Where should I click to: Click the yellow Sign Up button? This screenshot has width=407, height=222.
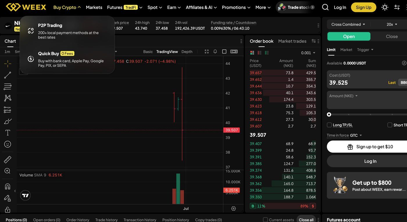click(x=363, y=7)
